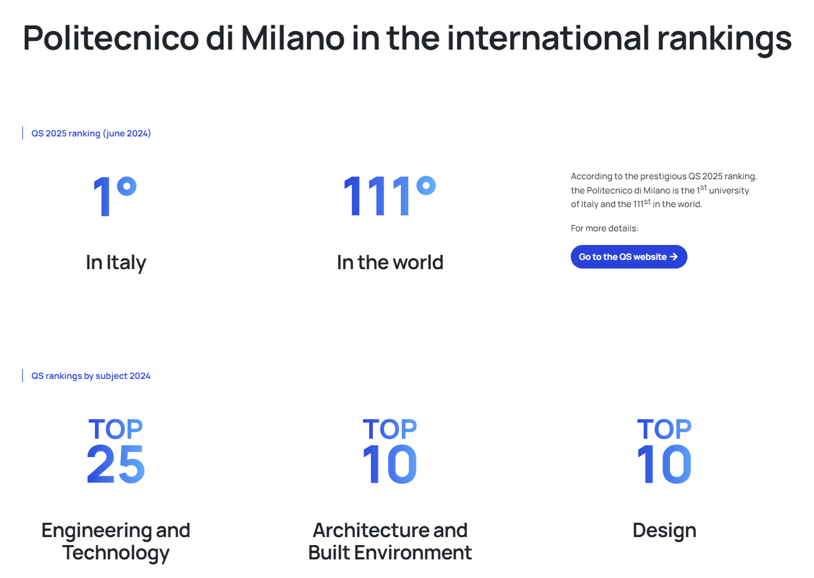Click the "Engineering and Technology" caption

[116, 541]
